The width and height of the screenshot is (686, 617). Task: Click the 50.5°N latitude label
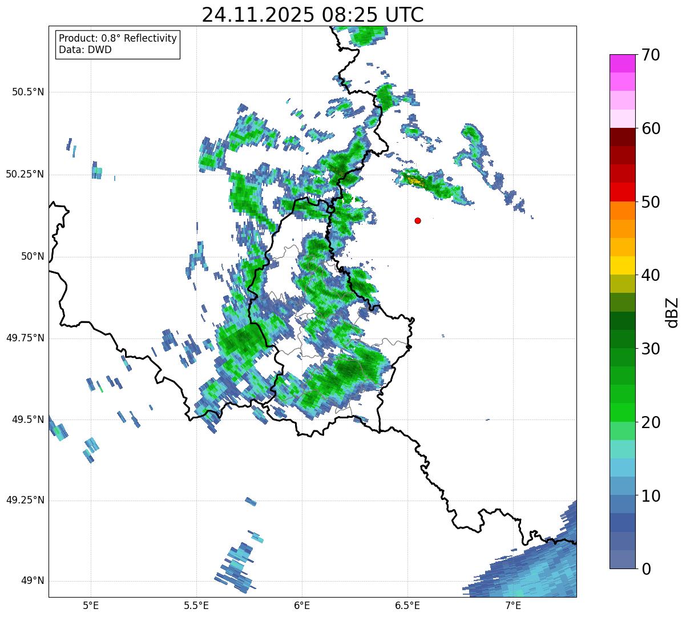28,92
